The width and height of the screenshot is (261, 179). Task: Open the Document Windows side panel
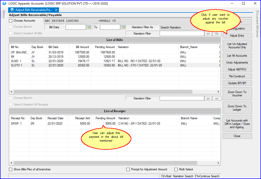[257, 24]
